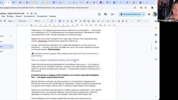Select the paint format roller tool
178x100 pixels.
[x=5, y=21]
